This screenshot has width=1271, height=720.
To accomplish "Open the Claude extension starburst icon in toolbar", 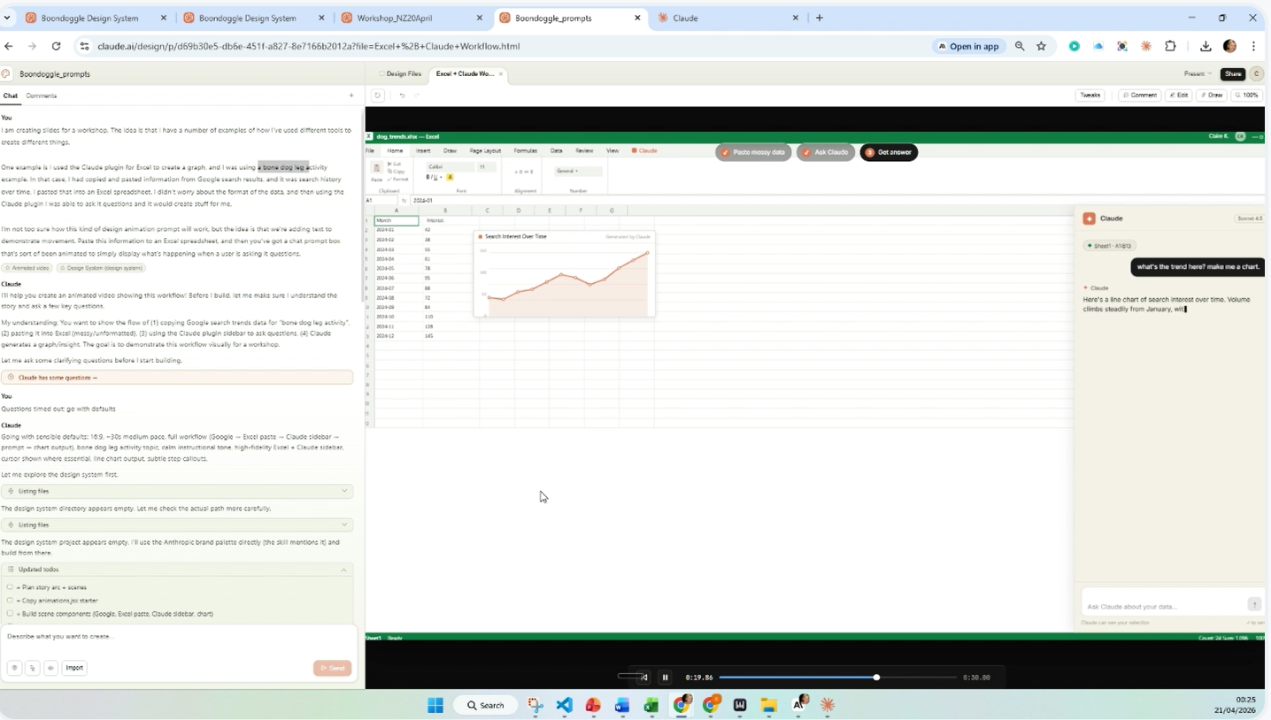I will click(1146, 46).
